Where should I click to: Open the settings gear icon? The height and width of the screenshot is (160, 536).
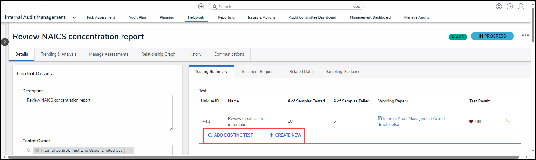click(x=499, y=7)
